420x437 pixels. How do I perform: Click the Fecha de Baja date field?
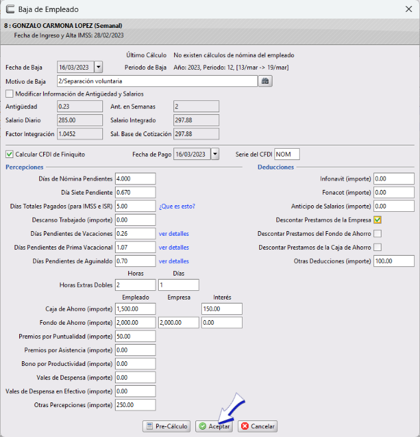point(76,67)
